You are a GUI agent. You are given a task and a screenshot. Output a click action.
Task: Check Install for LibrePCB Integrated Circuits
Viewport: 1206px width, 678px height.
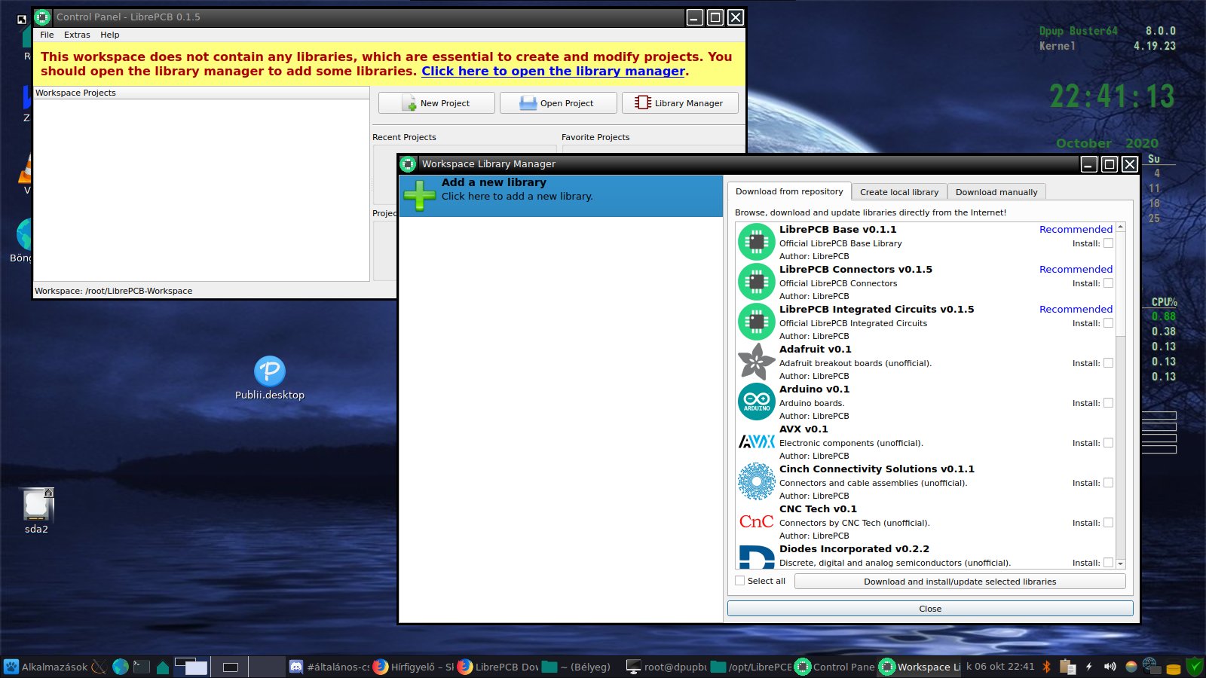coord(1108,323)
